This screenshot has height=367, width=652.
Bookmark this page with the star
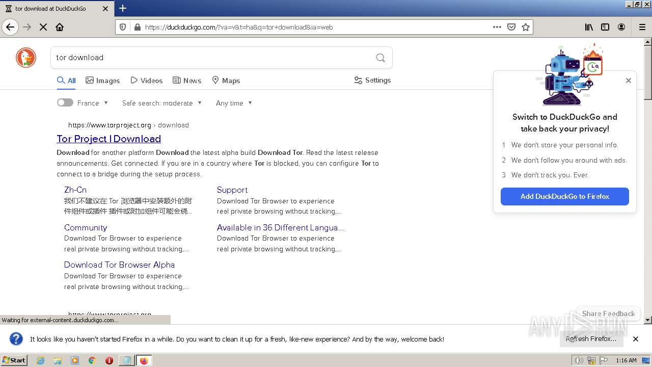click(x=526, y=27)
